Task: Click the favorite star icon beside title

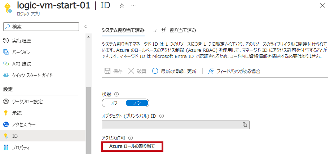Action: coord(122,6)
